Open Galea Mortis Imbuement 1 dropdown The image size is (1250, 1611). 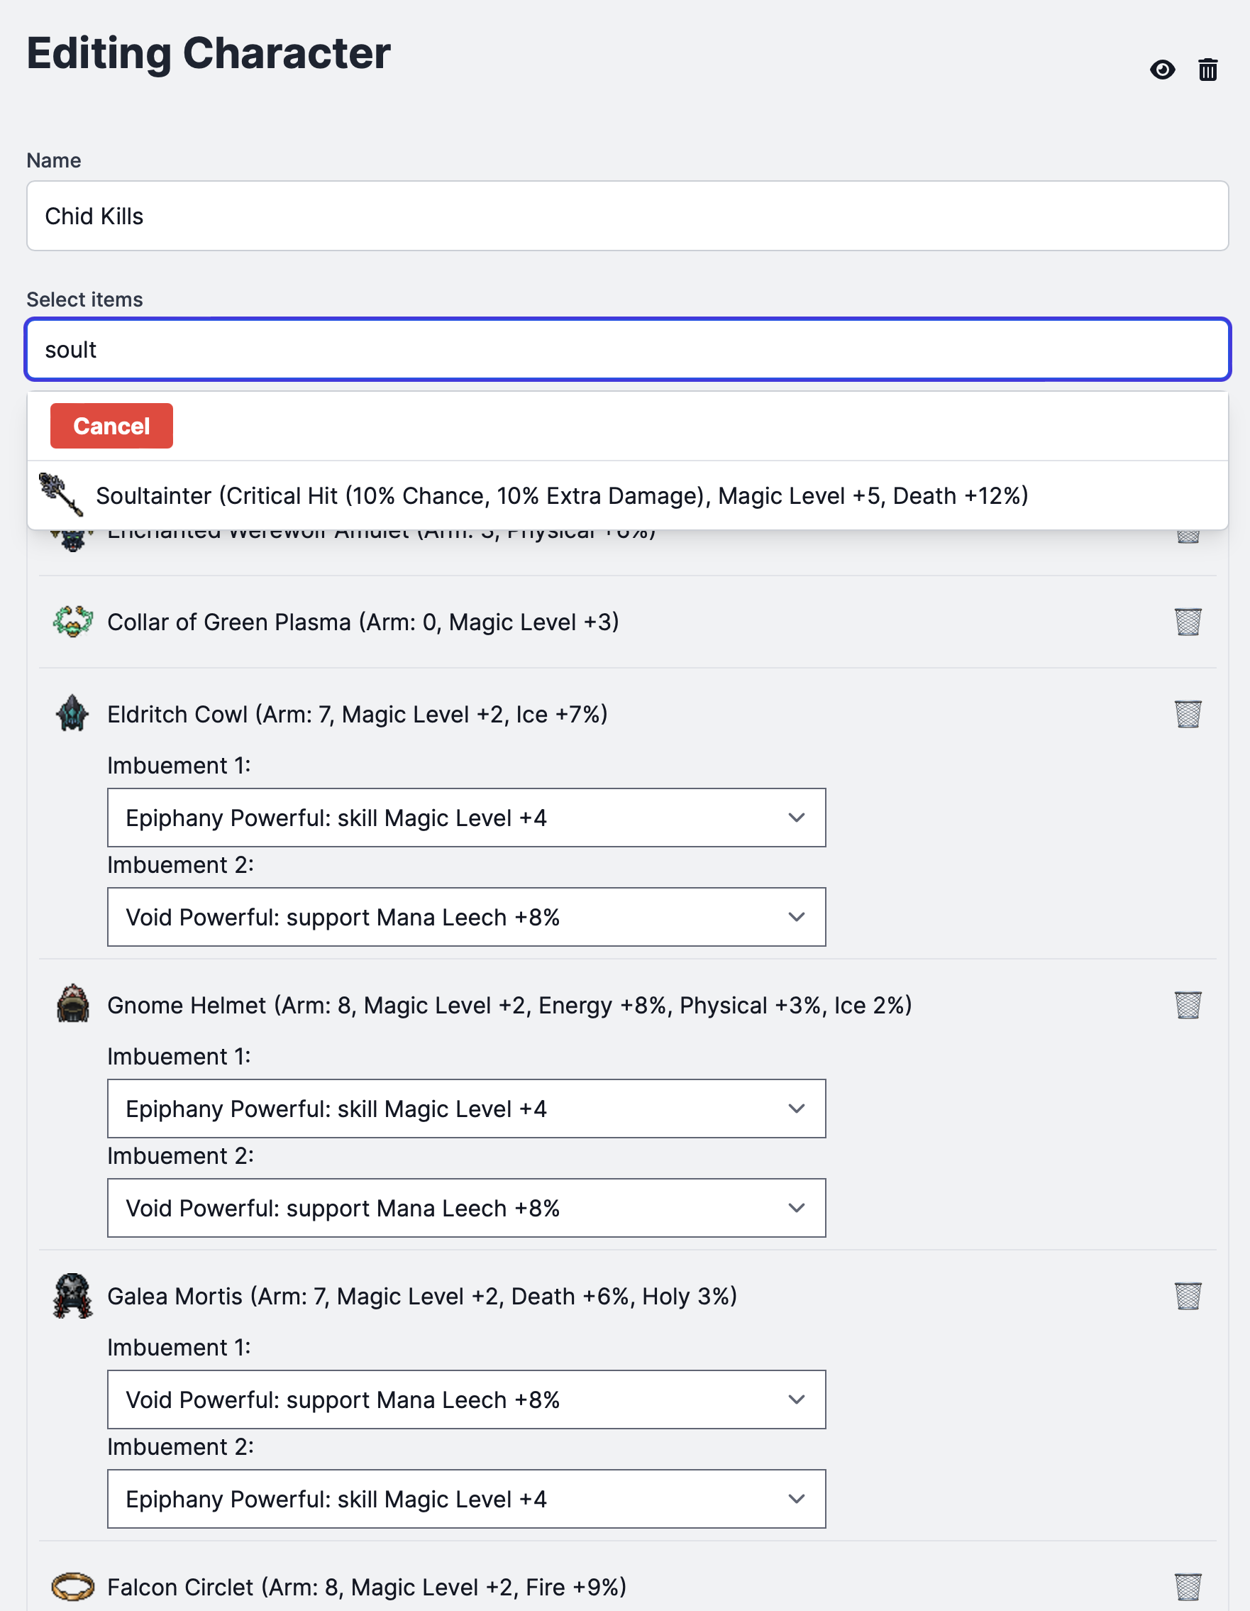click(x=466, y=1400)
